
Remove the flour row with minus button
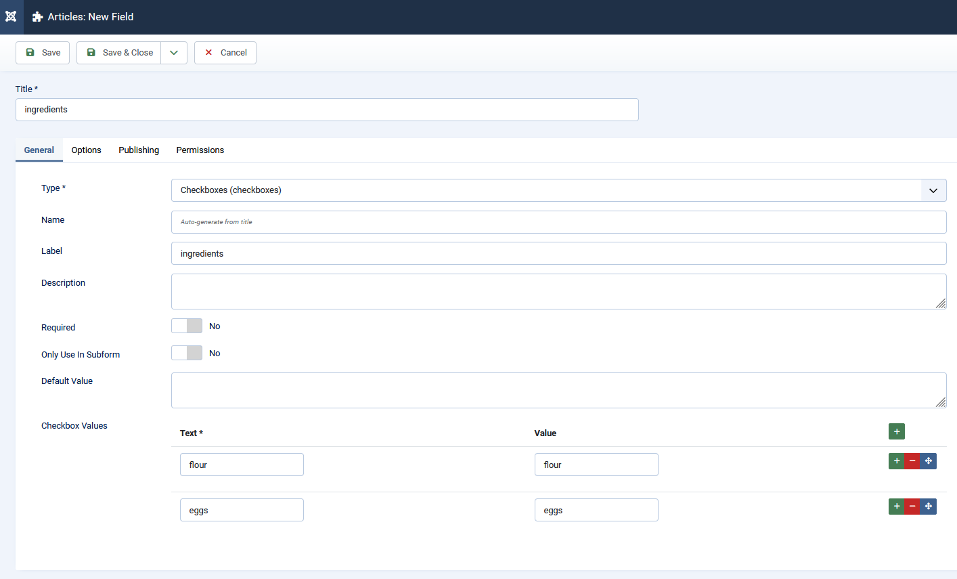[x=912, y=461]
